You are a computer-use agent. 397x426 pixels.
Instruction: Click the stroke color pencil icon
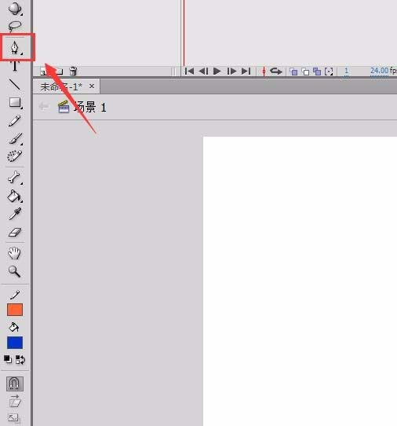click(x=15, y=295)
